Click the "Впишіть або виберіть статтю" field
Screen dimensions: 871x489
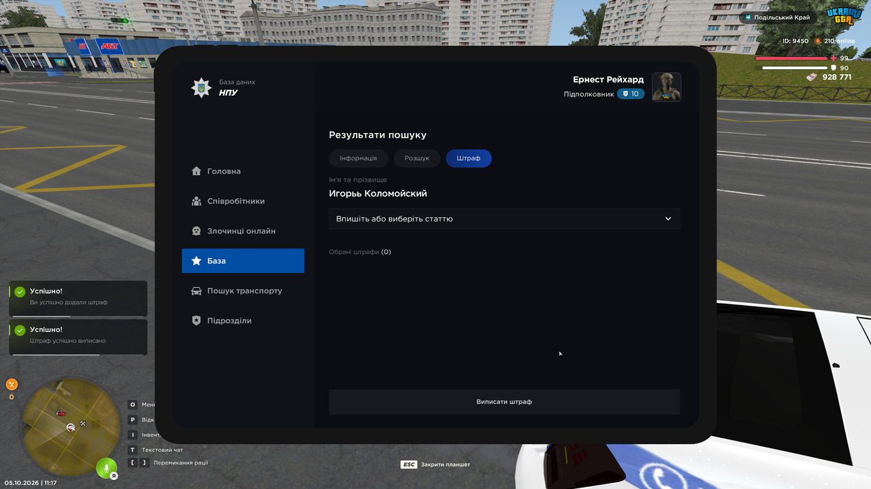(x=504, y=219)
